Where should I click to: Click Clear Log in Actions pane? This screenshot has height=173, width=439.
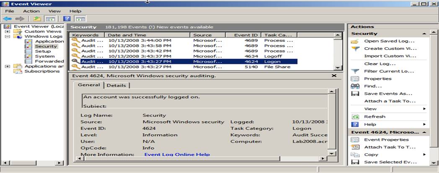pyautogui.click(x=380, y=64)
